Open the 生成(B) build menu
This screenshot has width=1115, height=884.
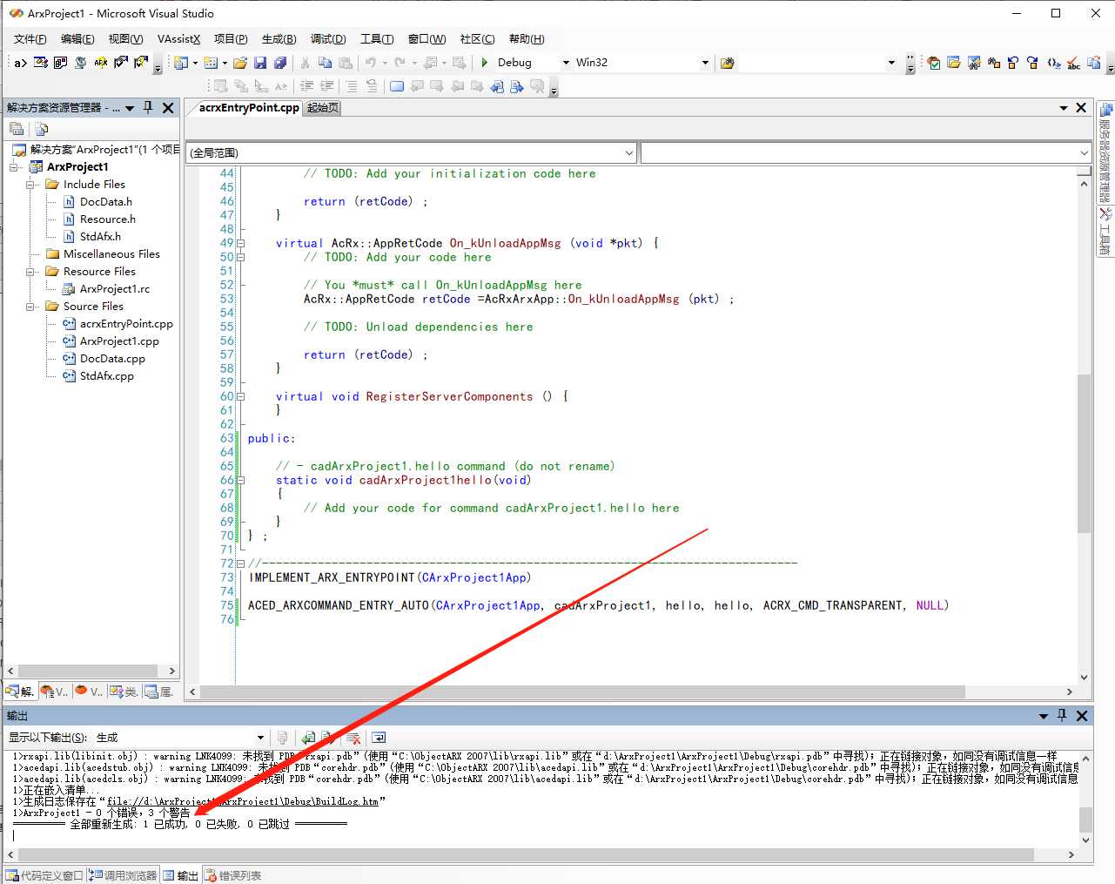[279, 39]
